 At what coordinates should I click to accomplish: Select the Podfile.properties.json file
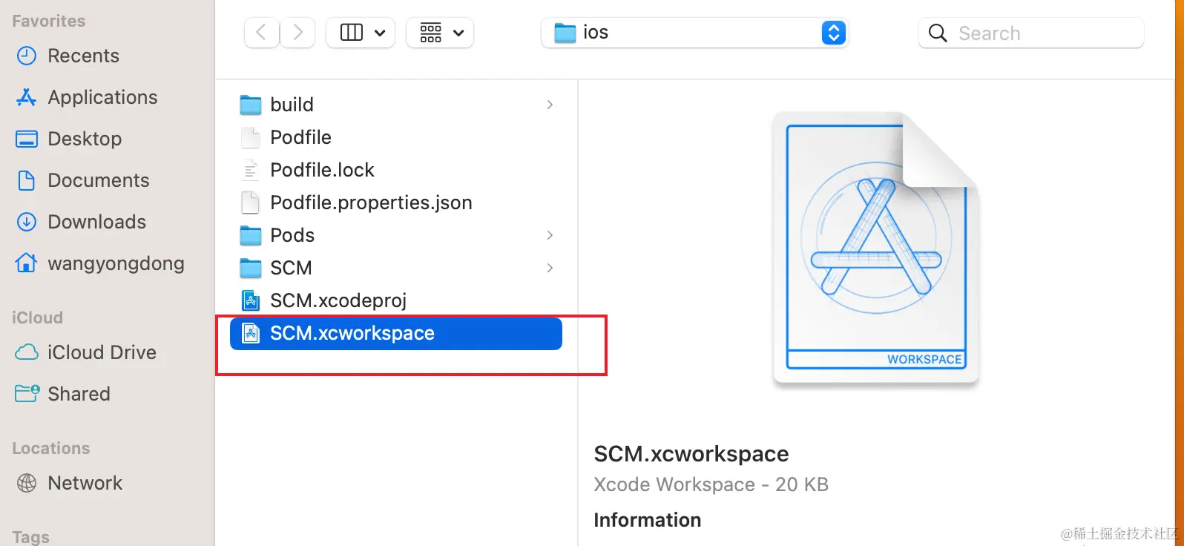[x=396, y=203]
